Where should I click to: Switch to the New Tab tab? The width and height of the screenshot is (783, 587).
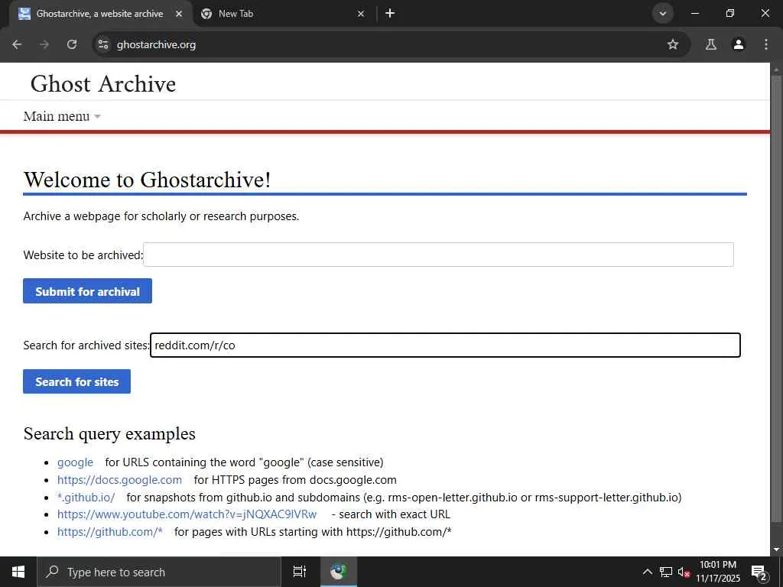pyautogui.click(x=282, y=14)
